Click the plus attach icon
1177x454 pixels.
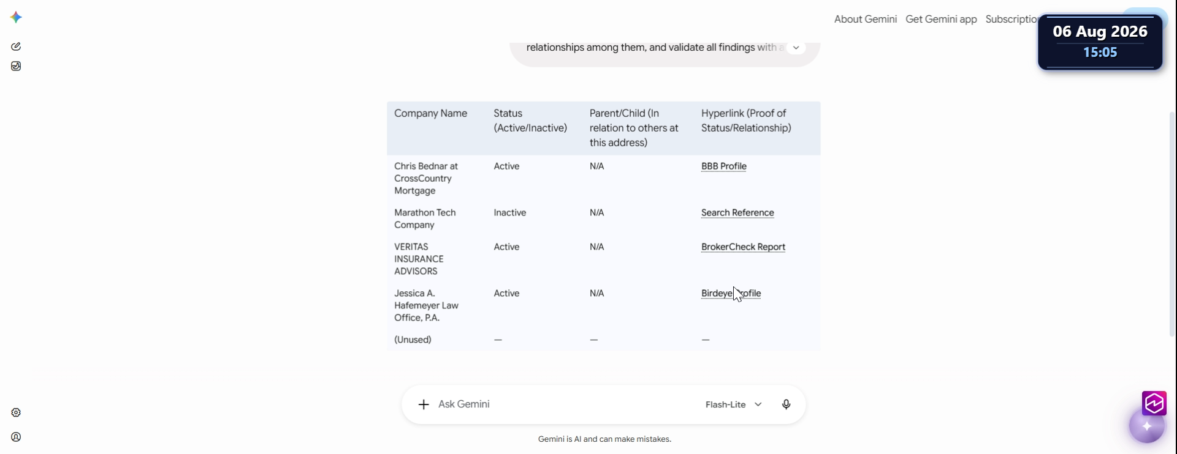click(424, 404)
